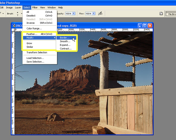Choose Border from the Modify submenu
The width and height of the screenshot is (176, 140).
click(x=66, y=38)
